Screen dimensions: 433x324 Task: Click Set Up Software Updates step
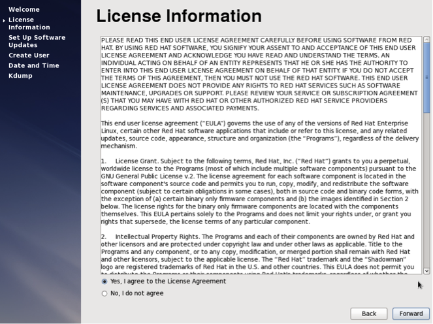coord(37,41)
